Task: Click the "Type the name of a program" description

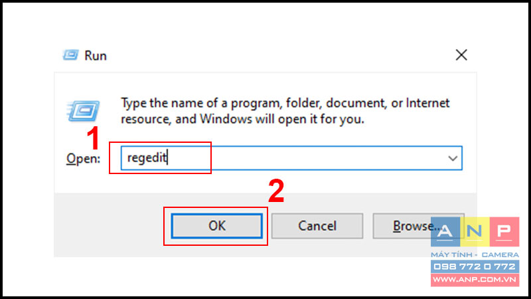Action: tap(285, 111)
